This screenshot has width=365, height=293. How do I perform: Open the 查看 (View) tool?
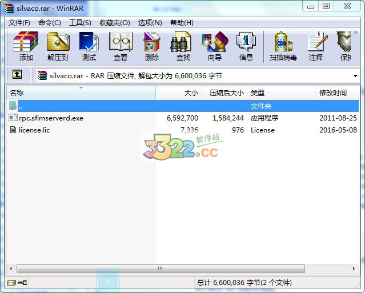click(121, 46)
